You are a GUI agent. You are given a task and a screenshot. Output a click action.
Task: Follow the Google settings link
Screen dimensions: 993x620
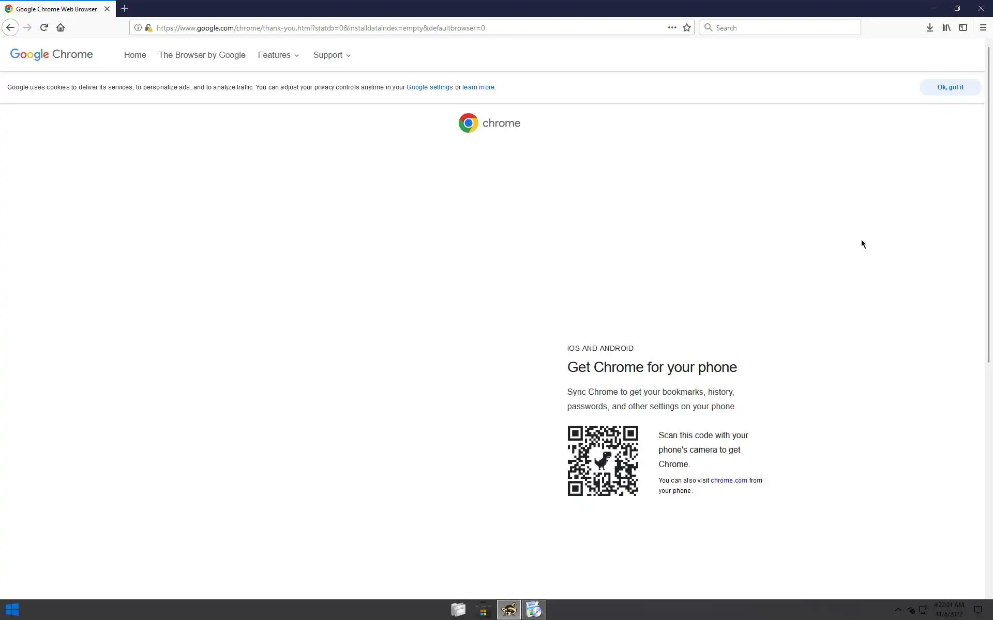coord(429,87)
